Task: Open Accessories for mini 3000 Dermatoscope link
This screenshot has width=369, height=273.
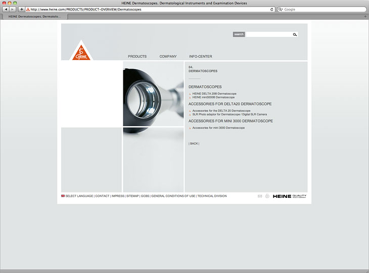Action: click(x=218, y=128)
